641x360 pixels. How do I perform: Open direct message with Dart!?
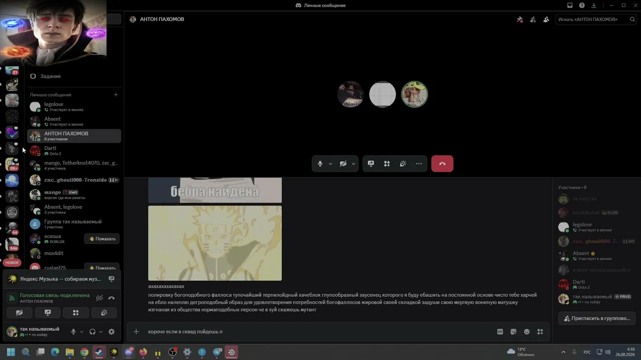click(x=74, y=150)
